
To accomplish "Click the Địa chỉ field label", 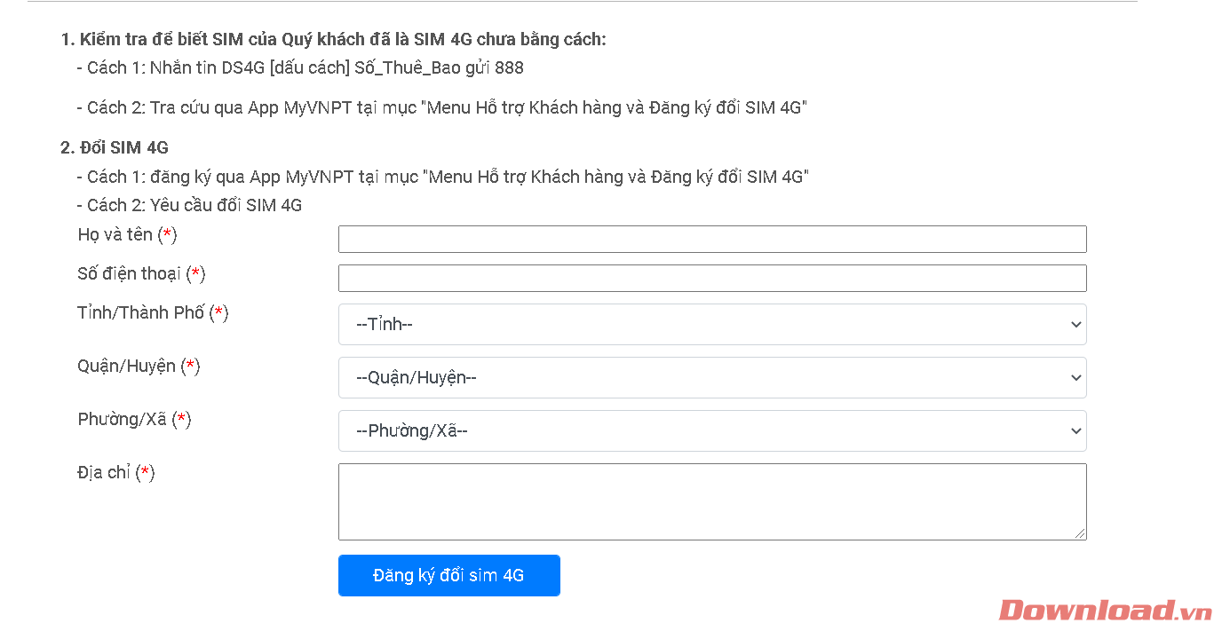I will [x=115, y=473].
